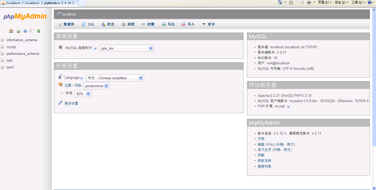Image resolution: width=376 pixels, height=190 pixels.
Task: Open the test database
Action: click(x=9, y=61)
